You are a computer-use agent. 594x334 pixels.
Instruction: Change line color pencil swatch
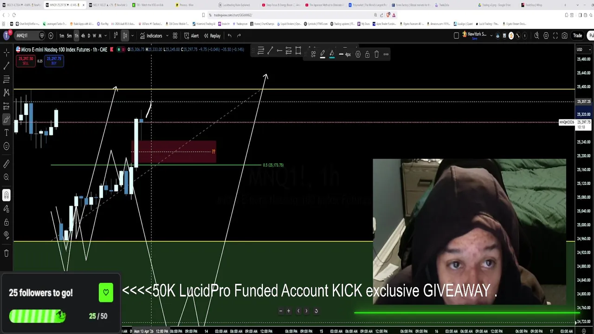tap(323, 54)
